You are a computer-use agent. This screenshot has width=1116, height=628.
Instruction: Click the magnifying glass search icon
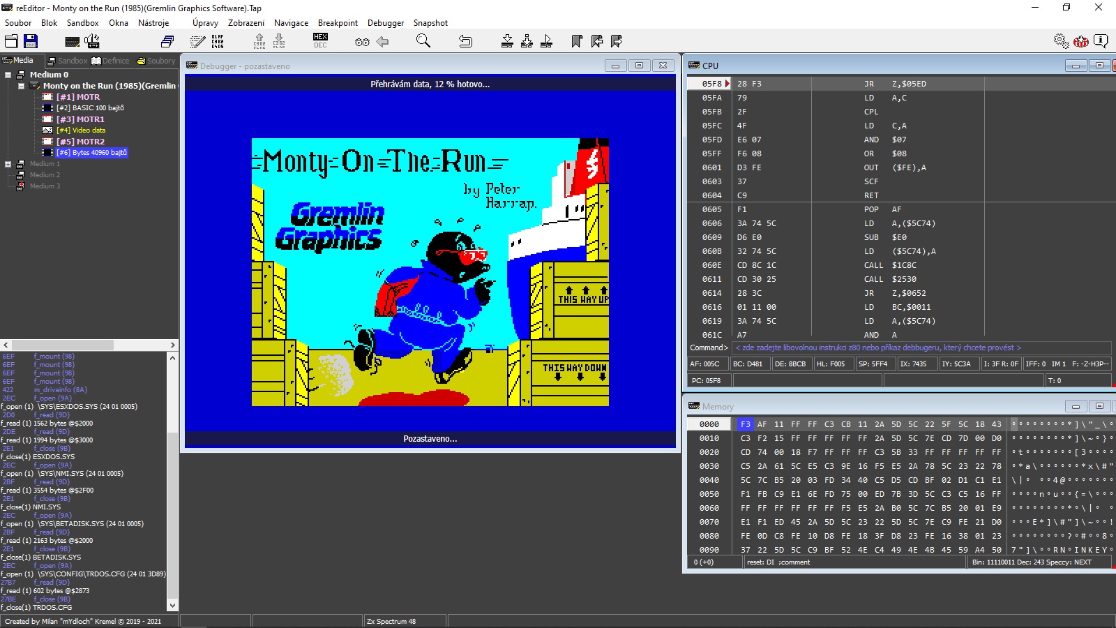(x=423, y=41)
